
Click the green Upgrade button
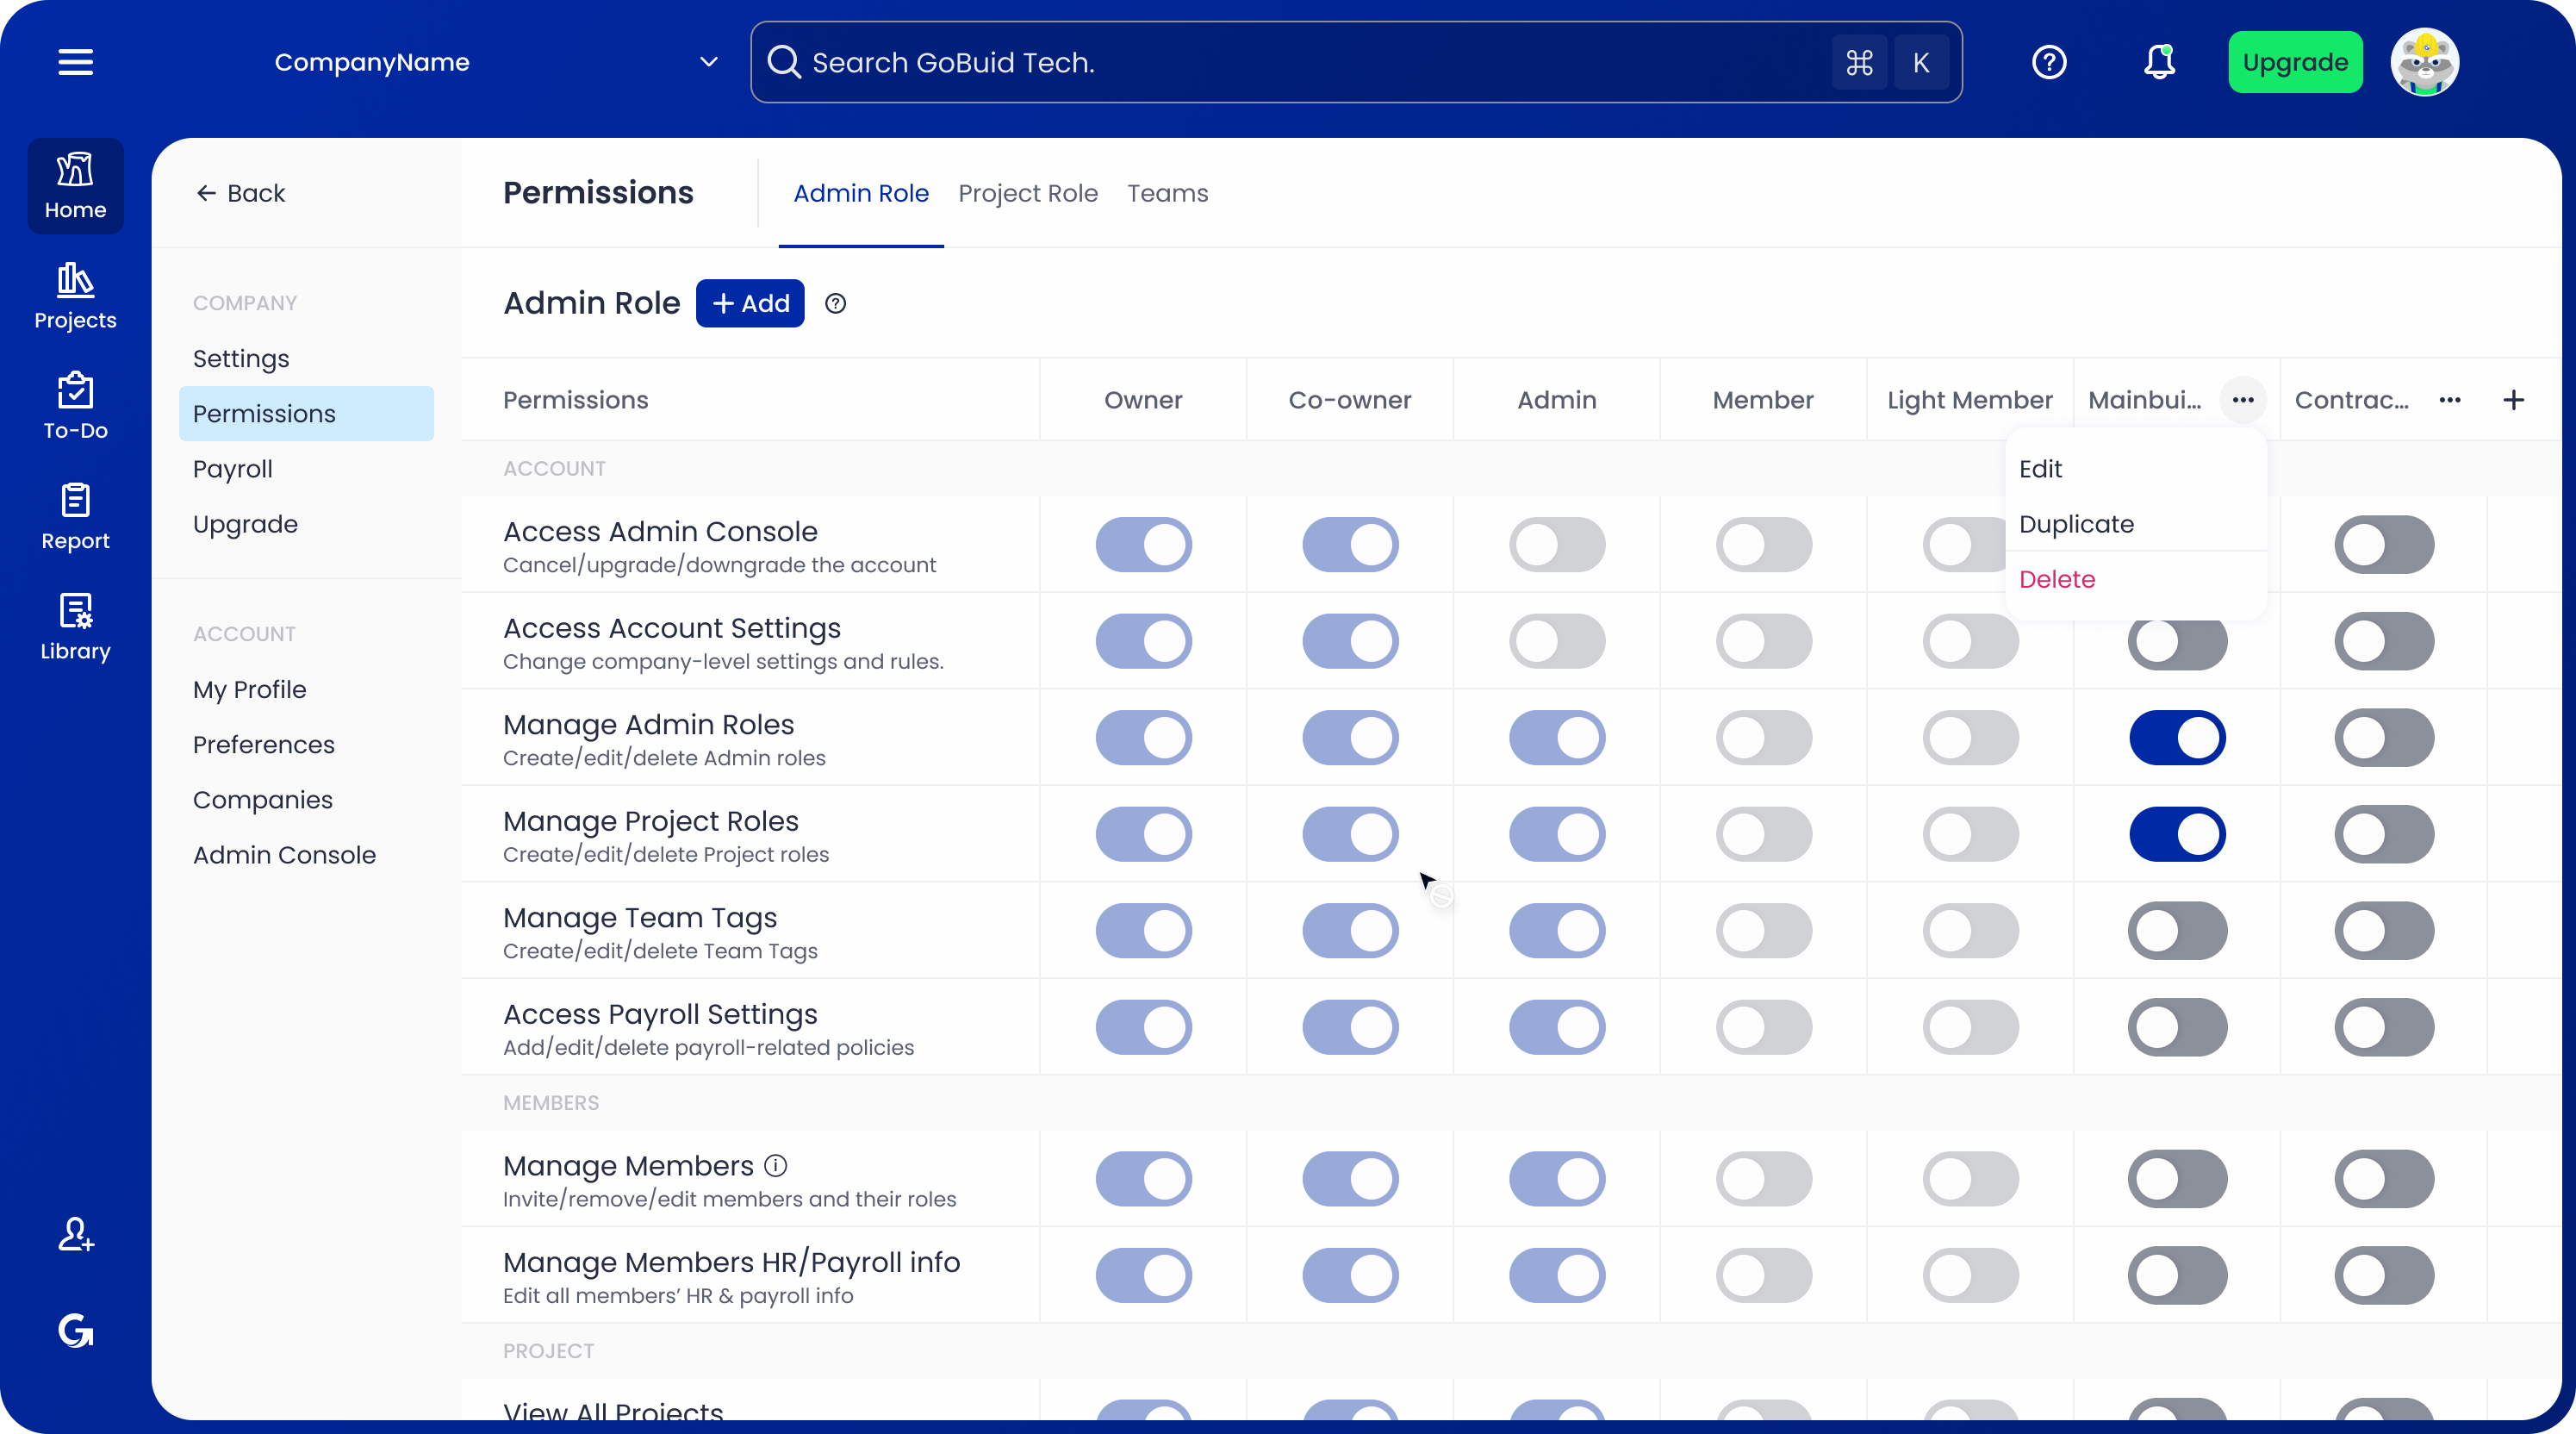pyautogui.click(x=2294, y=62)
